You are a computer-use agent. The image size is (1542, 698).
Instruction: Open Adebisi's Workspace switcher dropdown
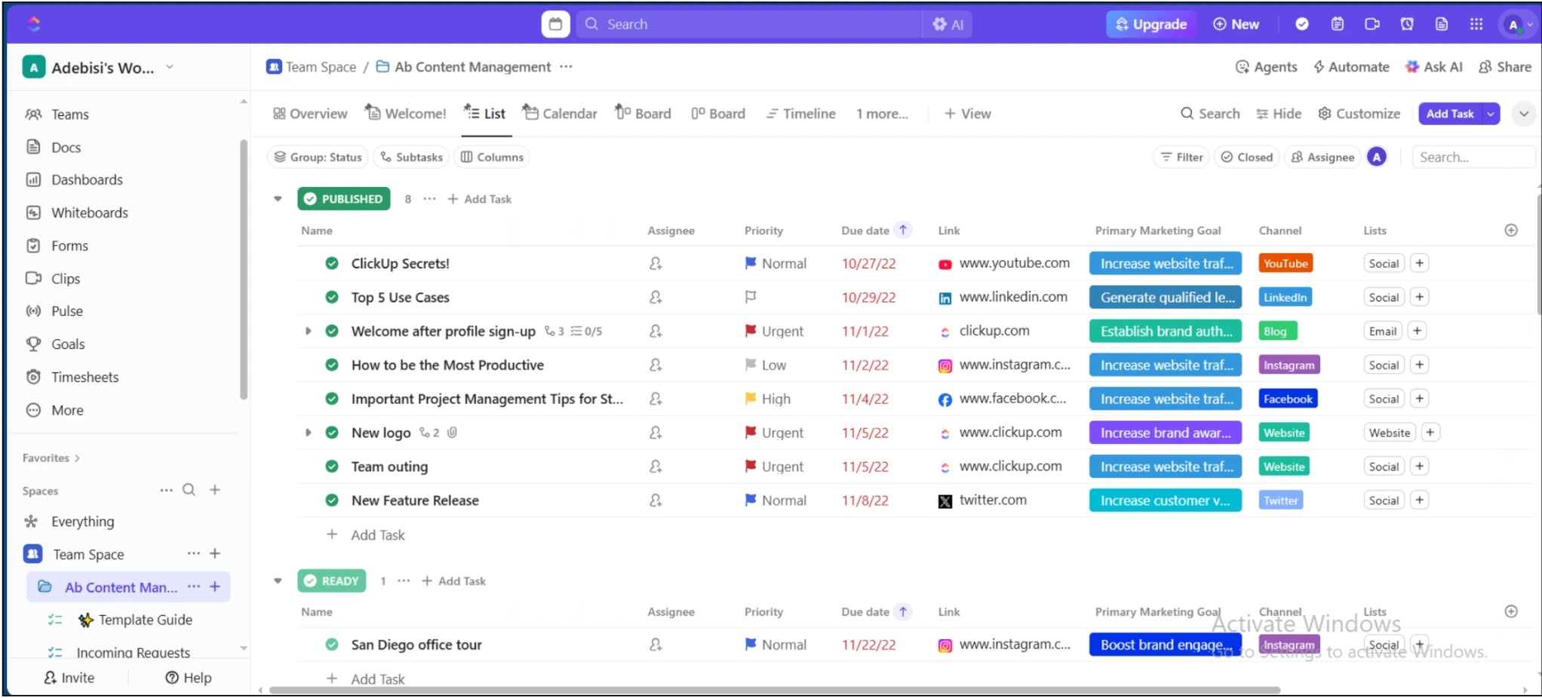point(169,67)
